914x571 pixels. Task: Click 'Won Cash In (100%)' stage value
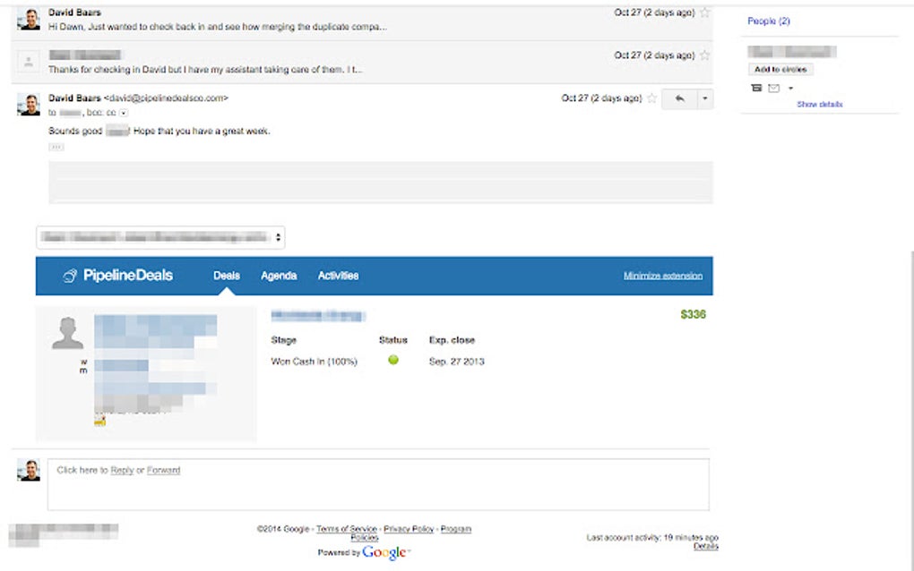tap(315, 362)
